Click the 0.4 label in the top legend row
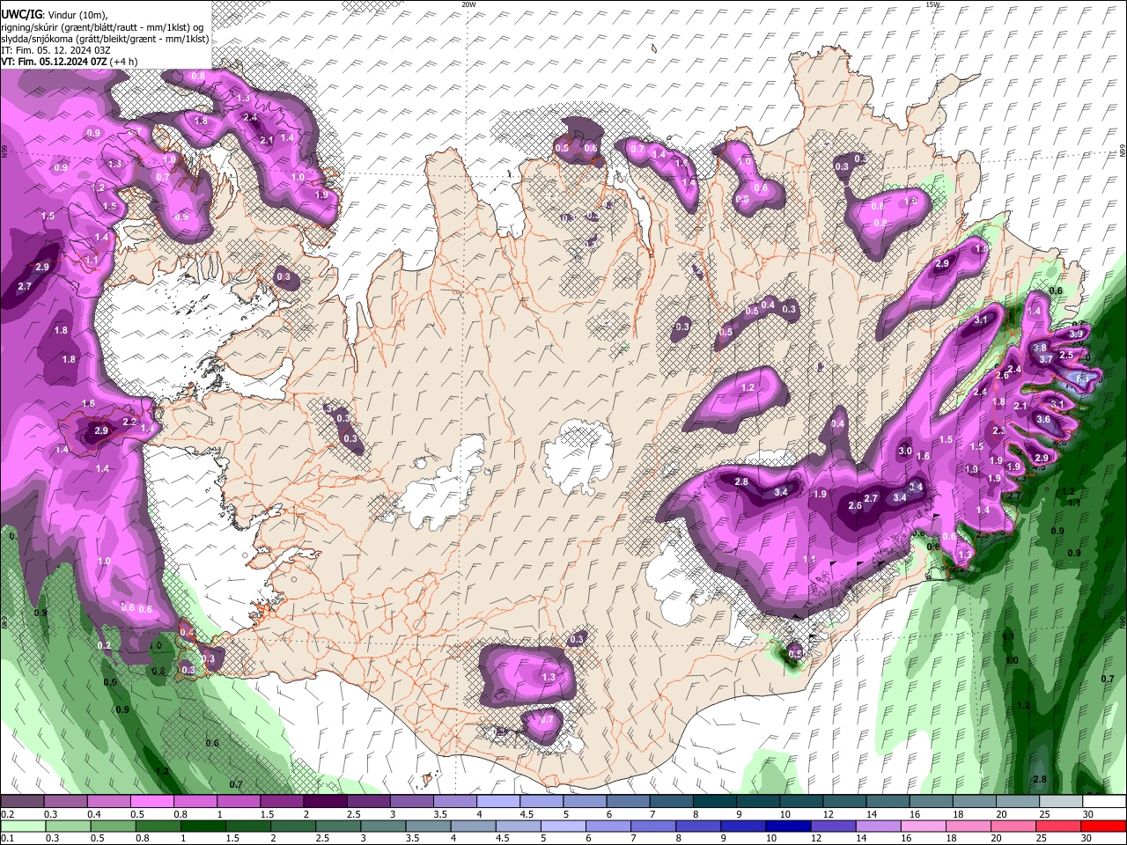Image resolution: width=1127 pixels, height=845 pixels. [x=93, y=814]
